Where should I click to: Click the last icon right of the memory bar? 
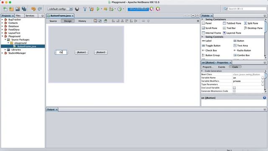pyautogui.click(x=158, y=9)
